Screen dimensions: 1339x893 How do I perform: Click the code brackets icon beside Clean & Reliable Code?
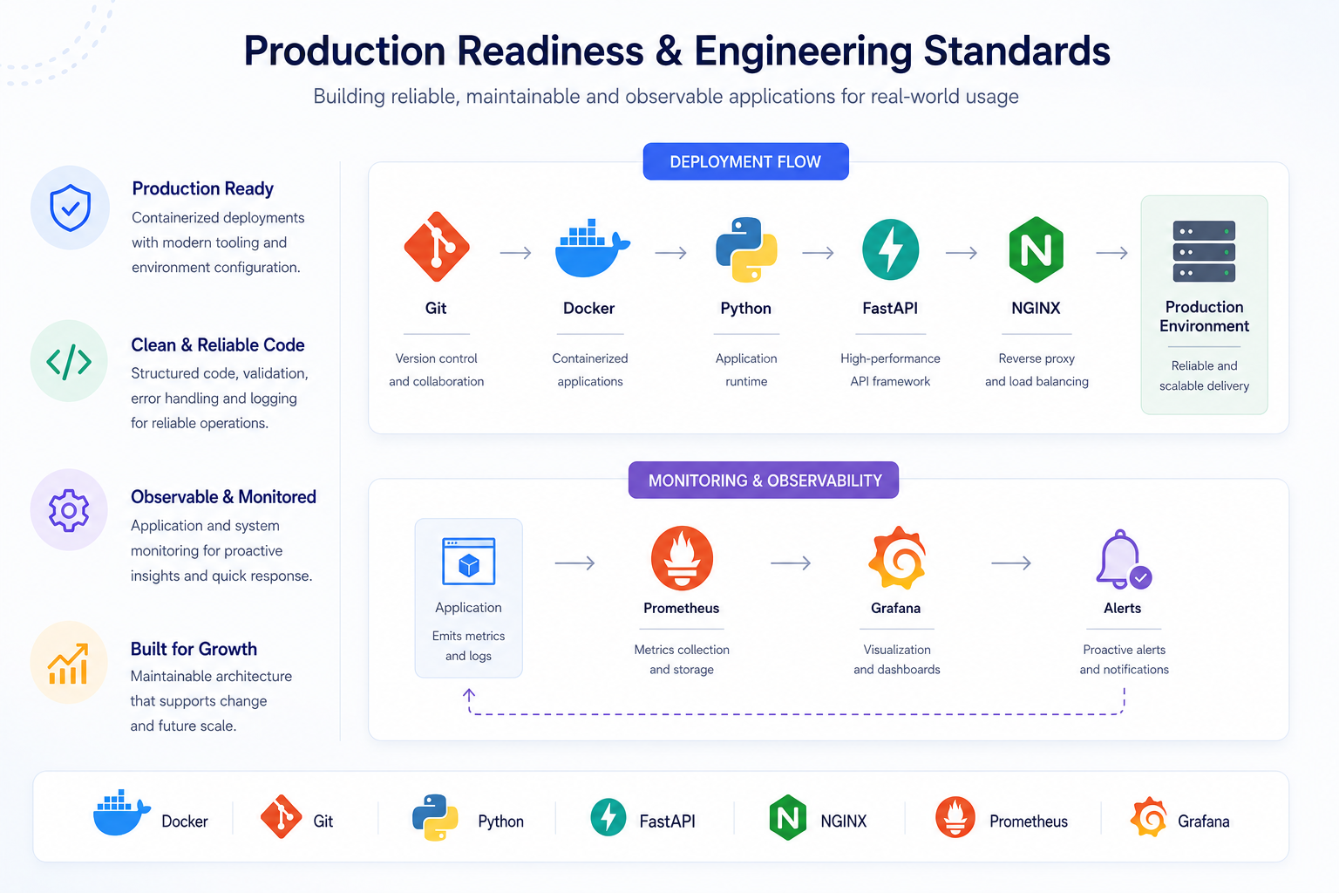[69, 361]
